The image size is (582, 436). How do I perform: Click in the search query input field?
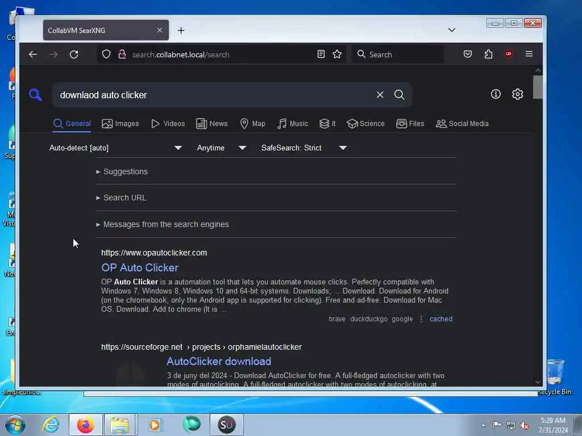tap(215, 95)
